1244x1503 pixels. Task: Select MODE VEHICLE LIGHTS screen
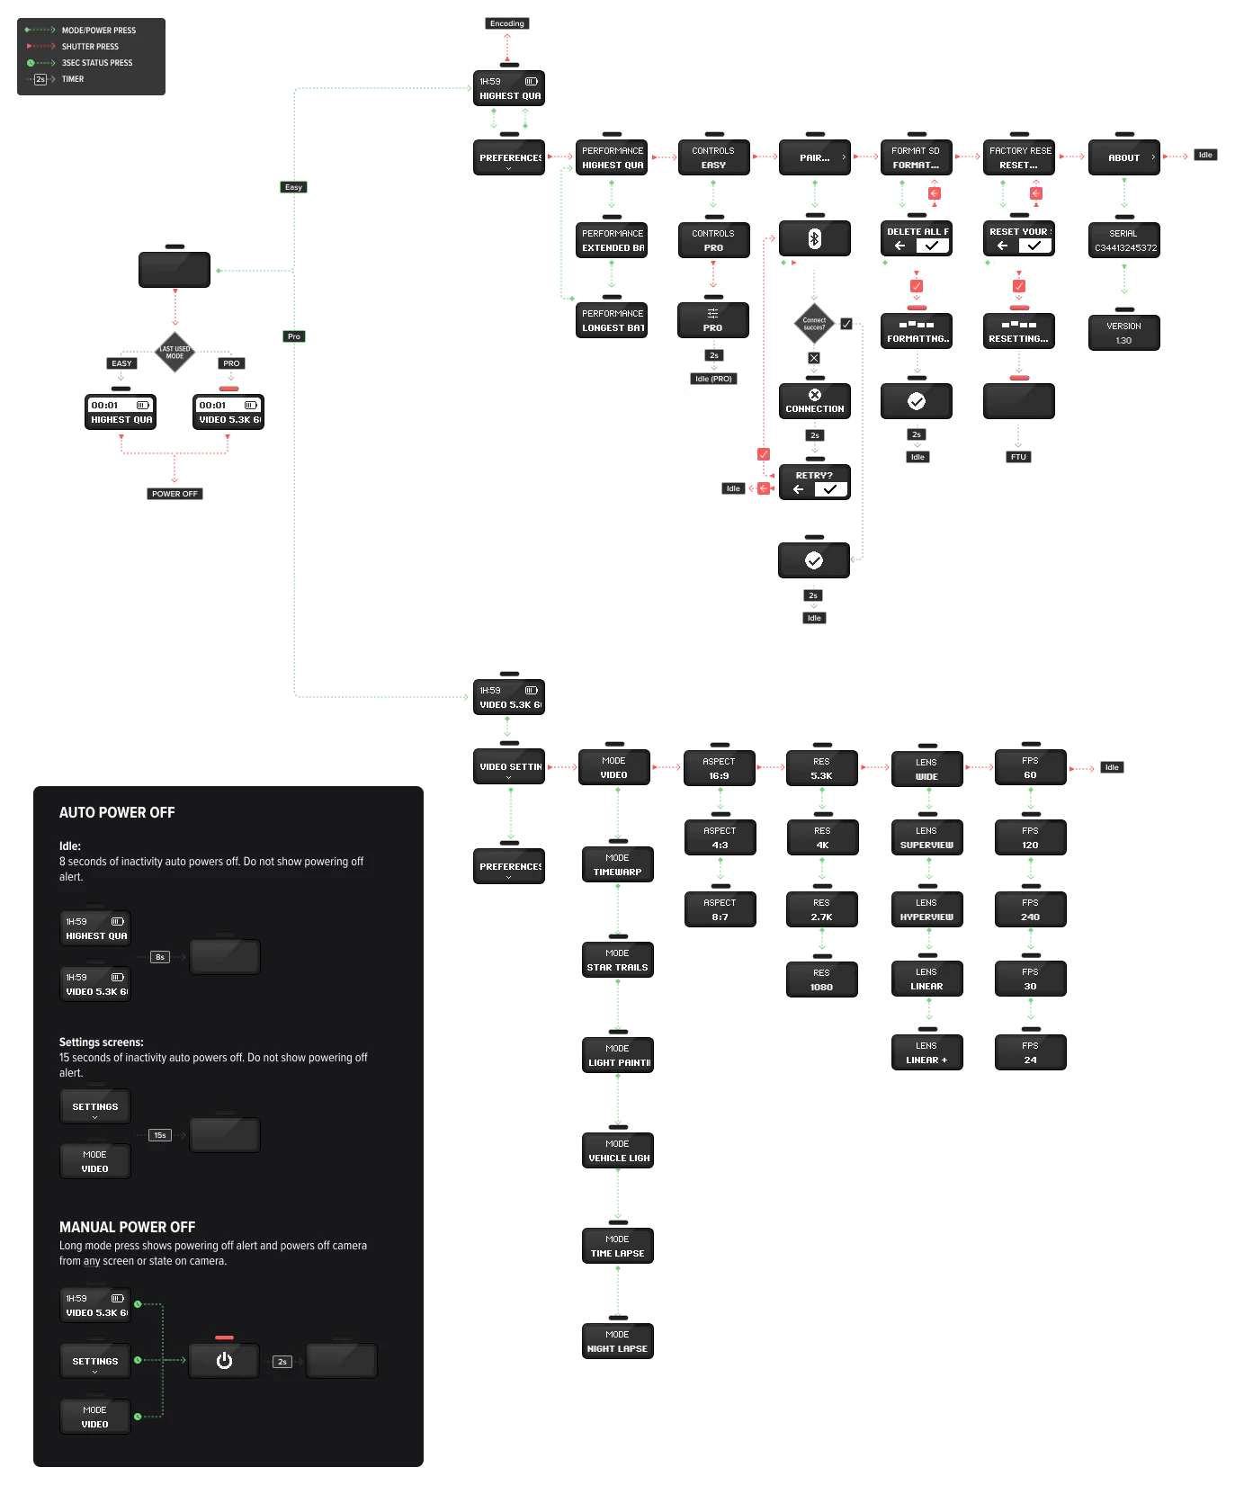(x=618, y=1150)
